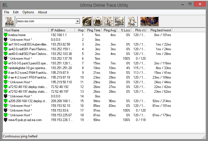Open the Options menu
Viewport: 208px width, 141px height.
(28, 12)
